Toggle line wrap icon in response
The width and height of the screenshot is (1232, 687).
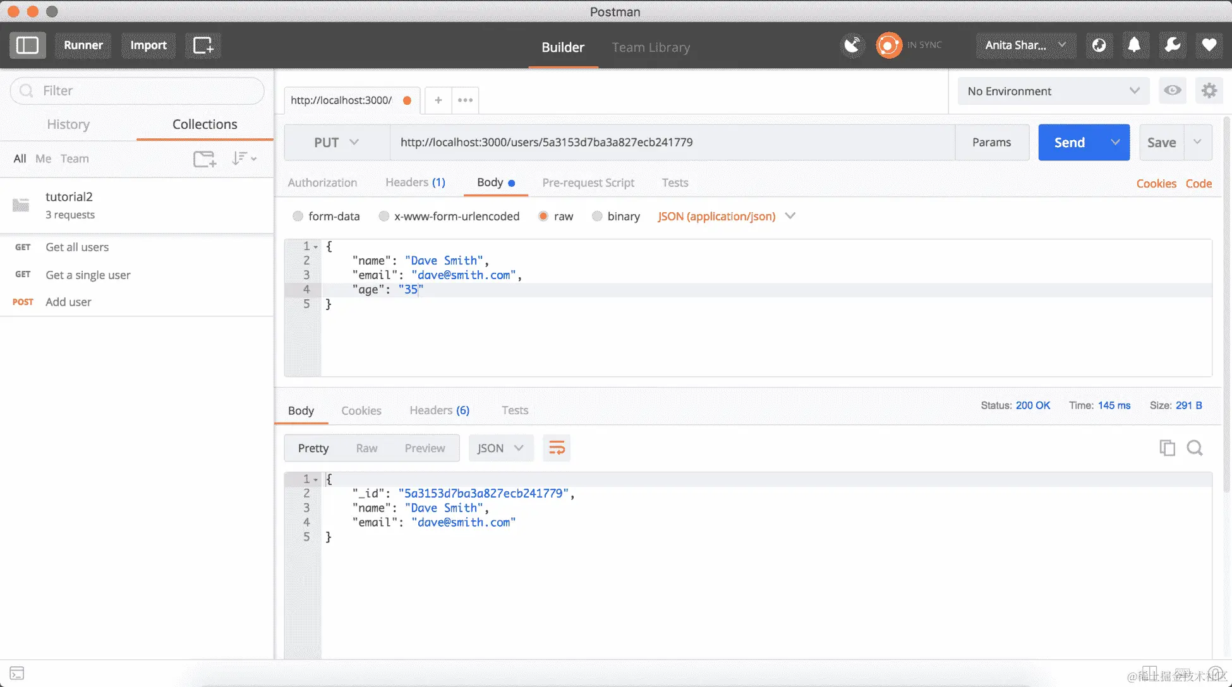pyautogui.click(x=557, y=448)
